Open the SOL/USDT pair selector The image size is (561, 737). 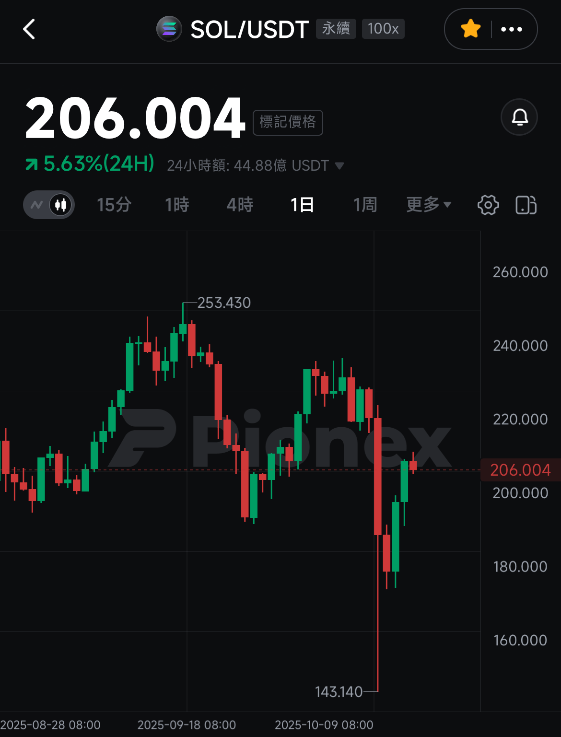249,29
